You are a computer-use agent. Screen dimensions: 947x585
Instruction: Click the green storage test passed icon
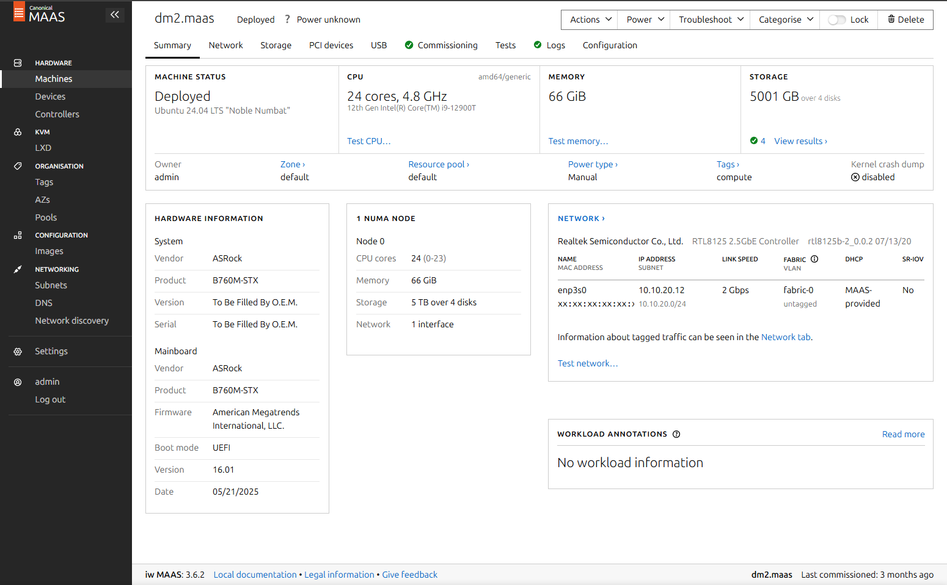click(754, 141)
